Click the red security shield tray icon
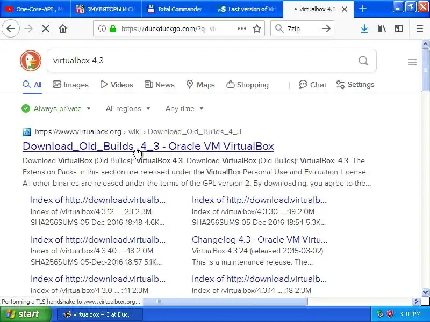 pyautogui.click(x=390, y=314)
